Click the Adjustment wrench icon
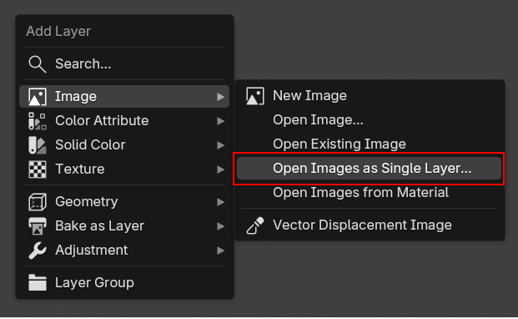Screen dimensions: 518x319 [38, 251]
